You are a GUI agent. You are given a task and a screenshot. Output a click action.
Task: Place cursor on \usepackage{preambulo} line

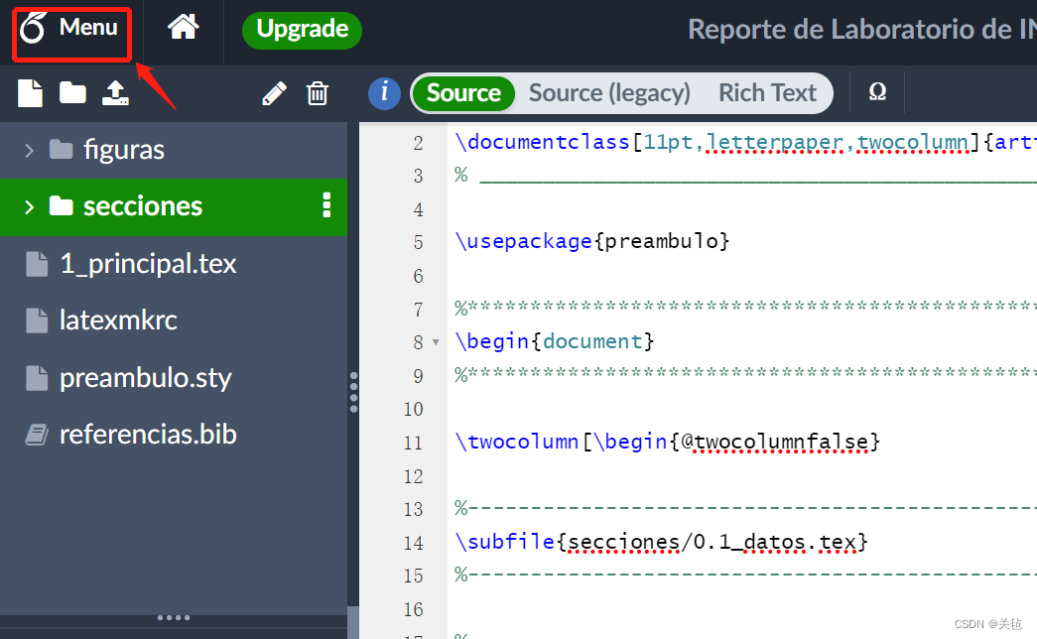click(x=591, y=241)
